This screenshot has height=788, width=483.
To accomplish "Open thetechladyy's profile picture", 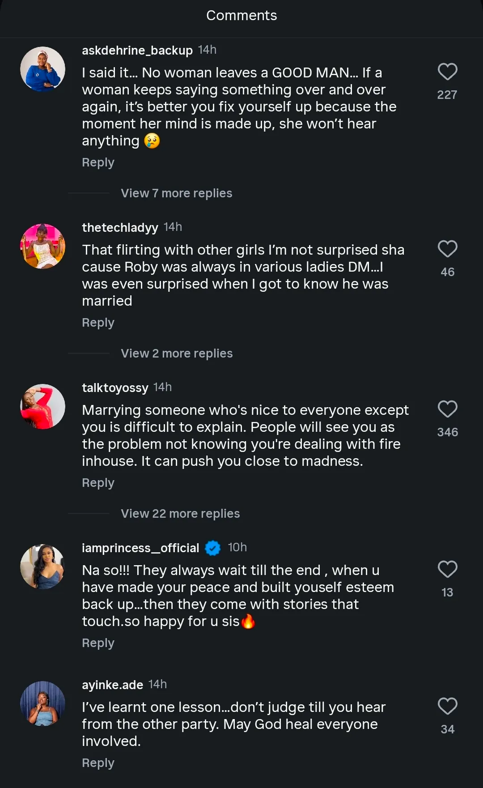I will [x=43, y=247].
